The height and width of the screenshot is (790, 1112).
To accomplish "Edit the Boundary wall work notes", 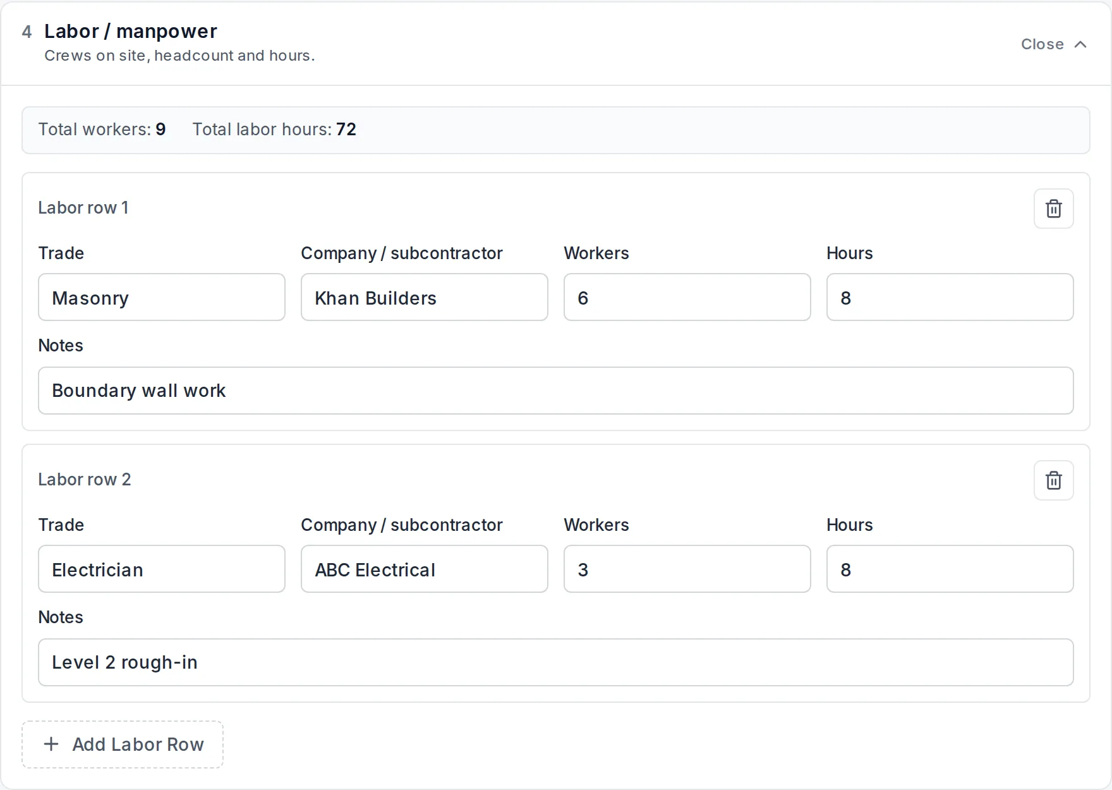I will (x=556, y=391).
